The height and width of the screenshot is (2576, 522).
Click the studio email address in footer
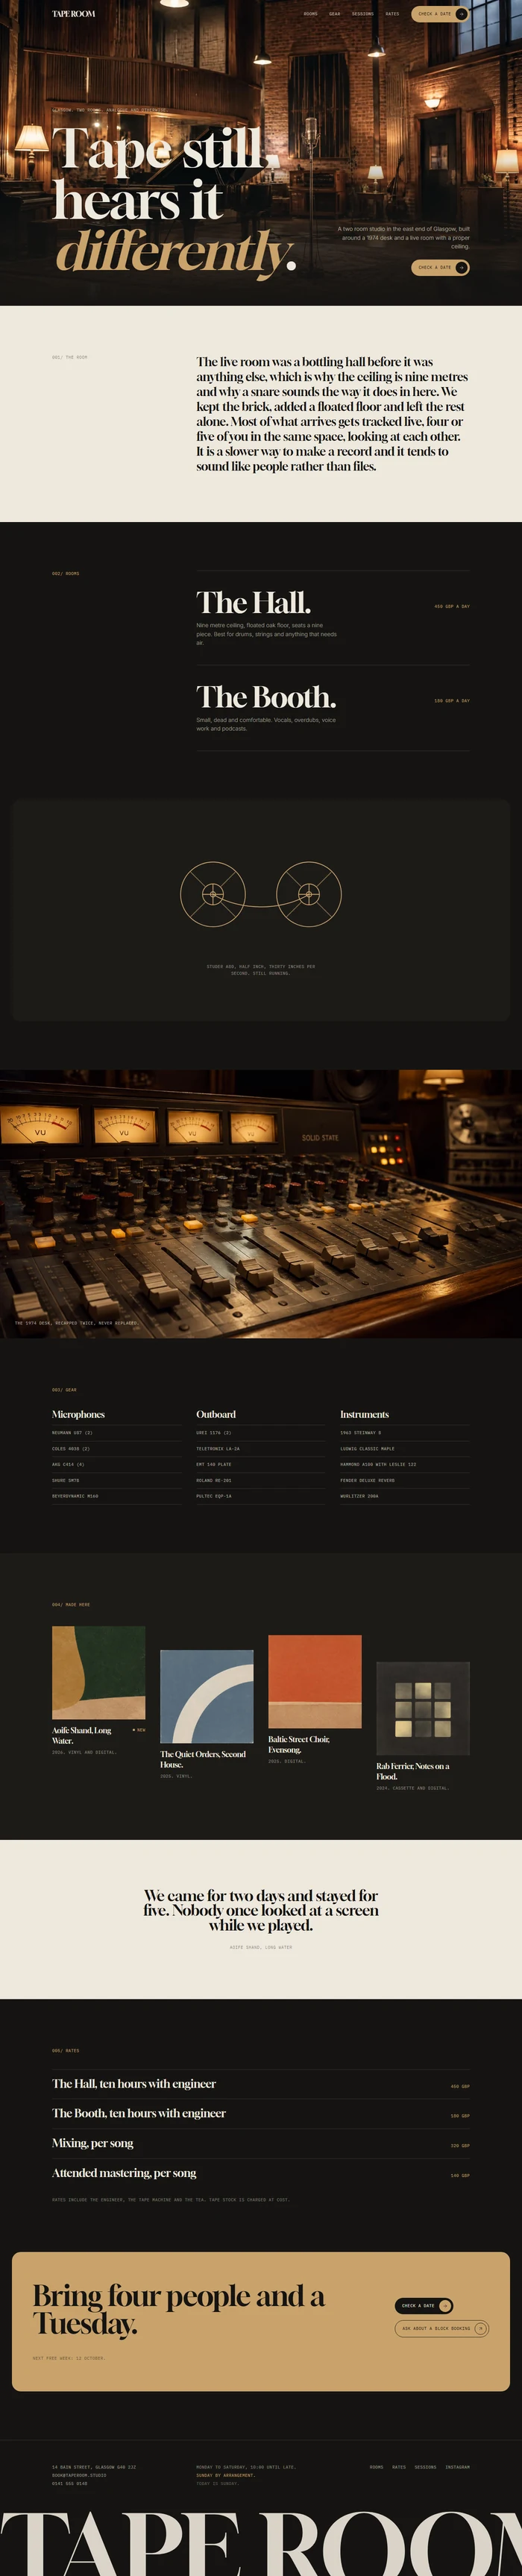(x=79, y=2475)
